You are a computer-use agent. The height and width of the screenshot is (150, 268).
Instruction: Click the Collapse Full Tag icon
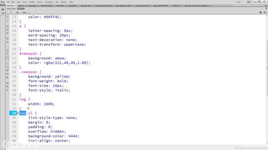point(8,26)
